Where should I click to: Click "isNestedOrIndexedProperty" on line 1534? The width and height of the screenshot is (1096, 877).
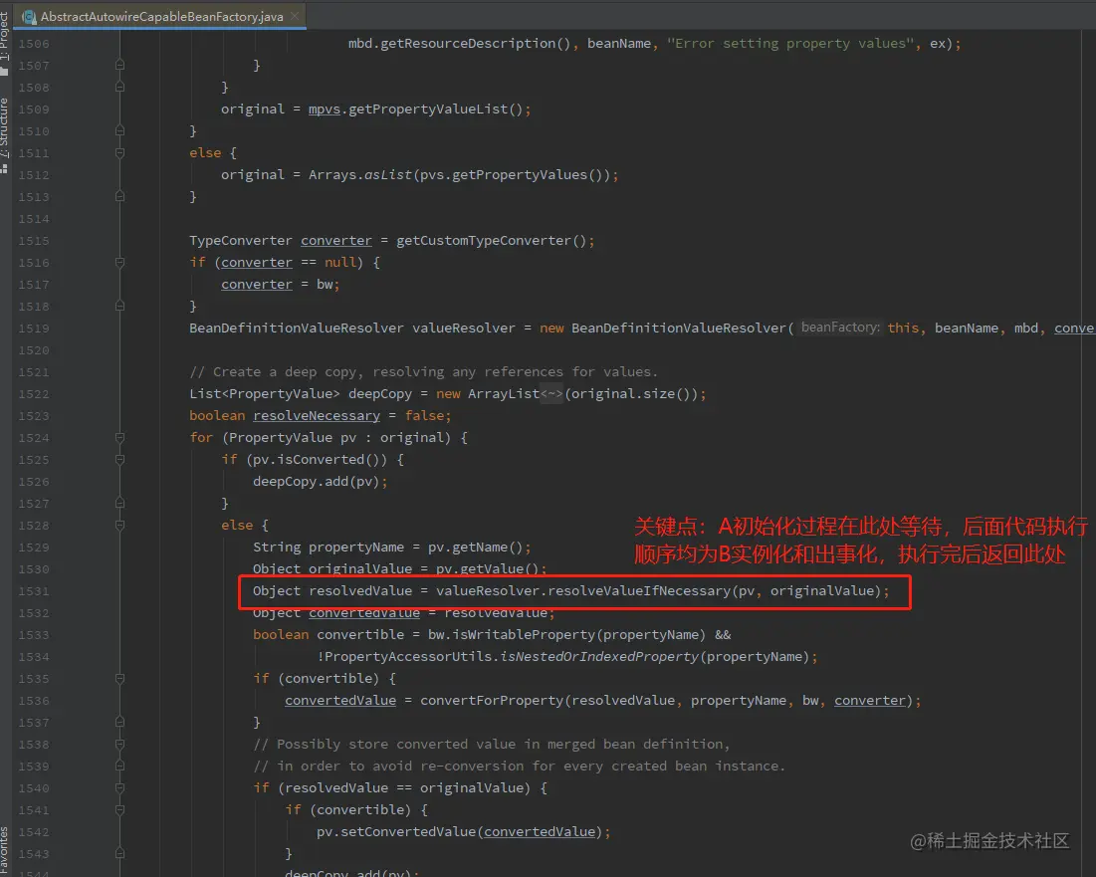pyautogui.click(x=598, y=657)
